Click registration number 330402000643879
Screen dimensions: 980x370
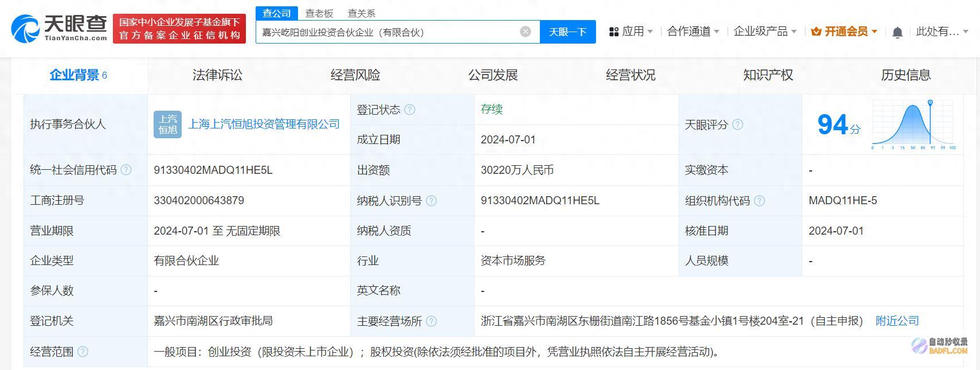coord(199,201)
